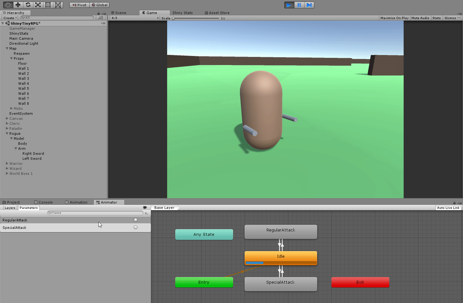This screenshot has height=303, width=463.
Task: Open the 4:3 aspect ratio dropdown
Action: click(134, 18)
